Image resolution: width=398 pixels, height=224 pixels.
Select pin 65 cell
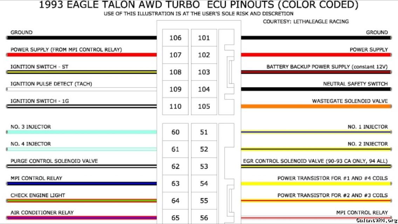click(175, 218)
